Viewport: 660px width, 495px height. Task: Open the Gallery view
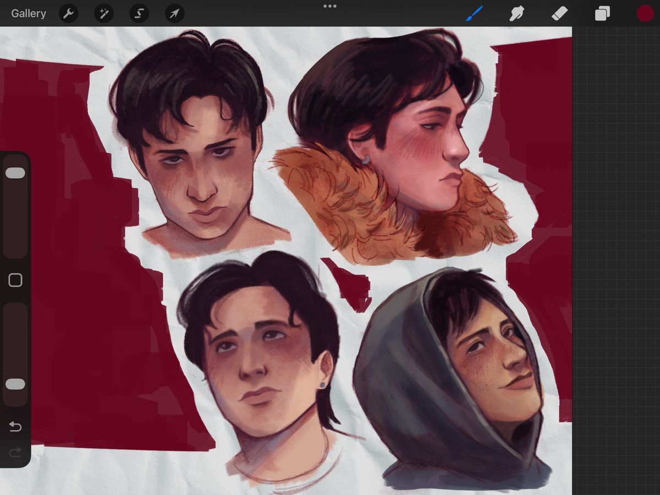coord(29,13)
